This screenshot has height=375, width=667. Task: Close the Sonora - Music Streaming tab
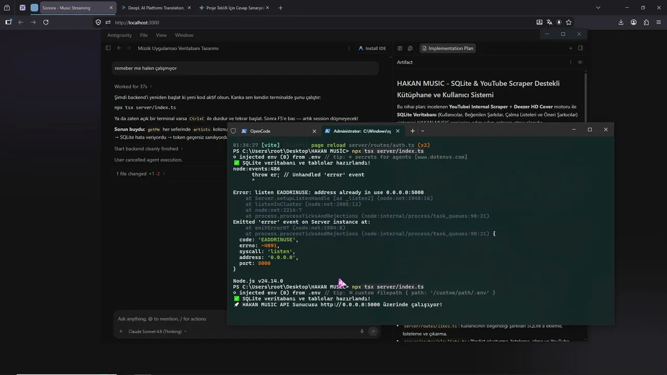point(111,8)
